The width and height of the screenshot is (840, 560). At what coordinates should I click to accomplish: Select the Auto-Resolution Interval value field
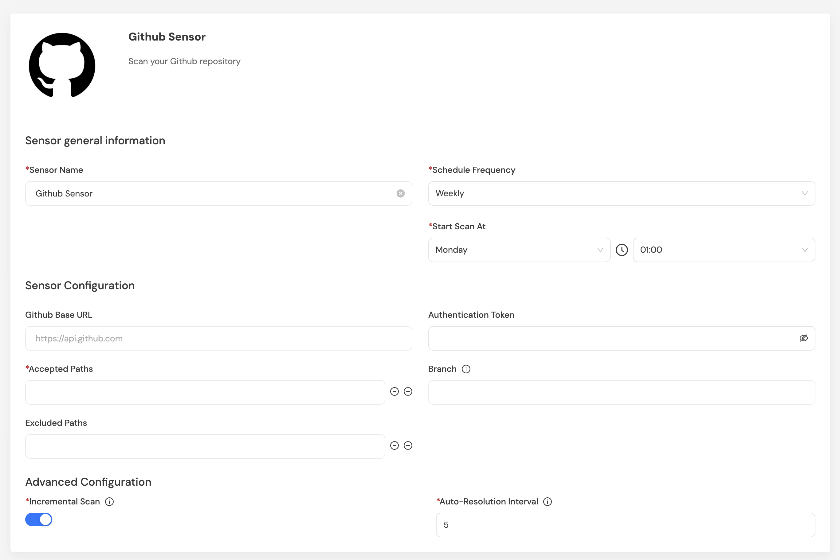[625, 525]
